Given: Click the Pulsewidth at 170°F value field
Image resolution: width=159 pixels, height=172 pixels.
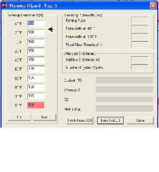Looking at the screenshot, I should [140, 37].
